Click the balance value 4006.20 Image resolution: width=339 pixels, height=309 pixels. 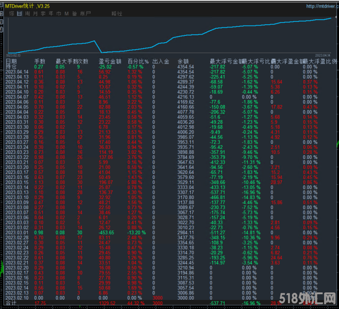click(x=185, y=132)
